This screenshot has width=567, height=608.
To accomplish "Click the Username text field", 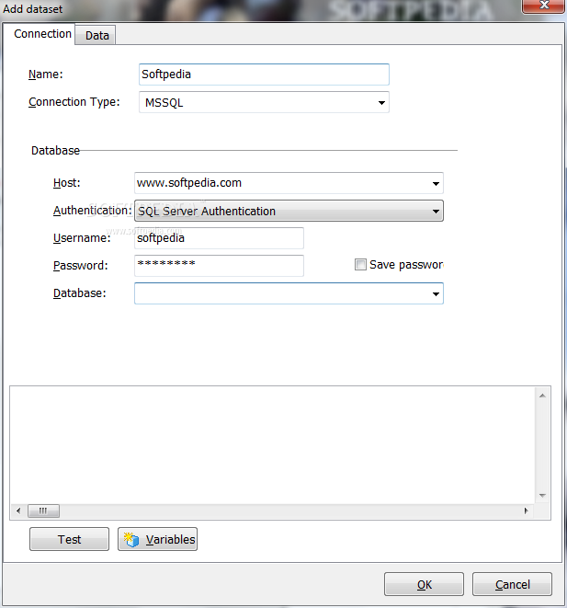I will (x=219, y=238).
